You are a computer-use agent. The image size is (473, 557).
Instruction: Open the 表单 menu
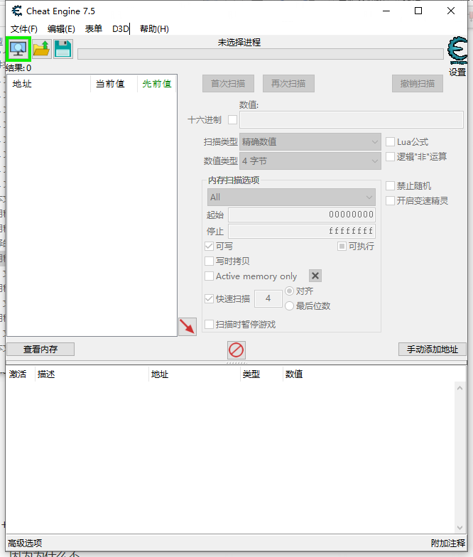tap(94, 28)
